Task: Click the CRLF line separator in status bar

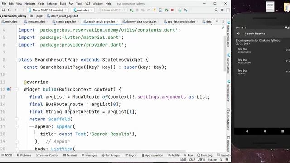Action: [192, 160]
